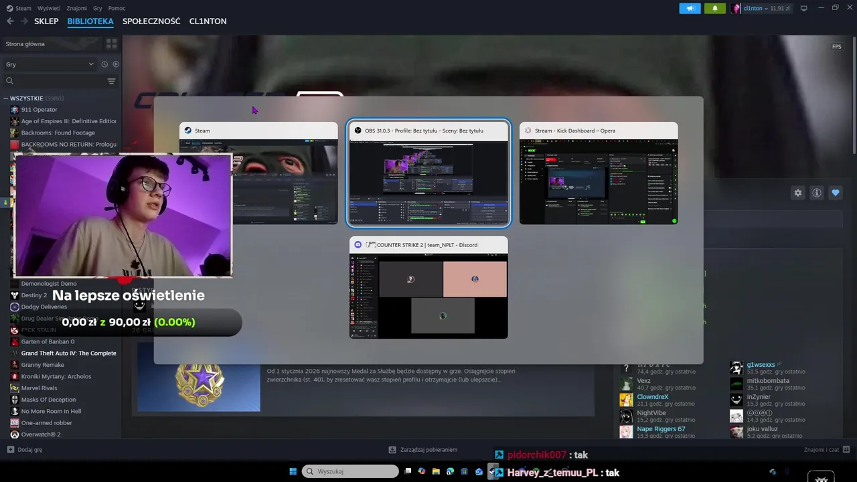Click the 911 Operator game icon
The height and width of the screenshot is (482, 857).
pos(15,110)
